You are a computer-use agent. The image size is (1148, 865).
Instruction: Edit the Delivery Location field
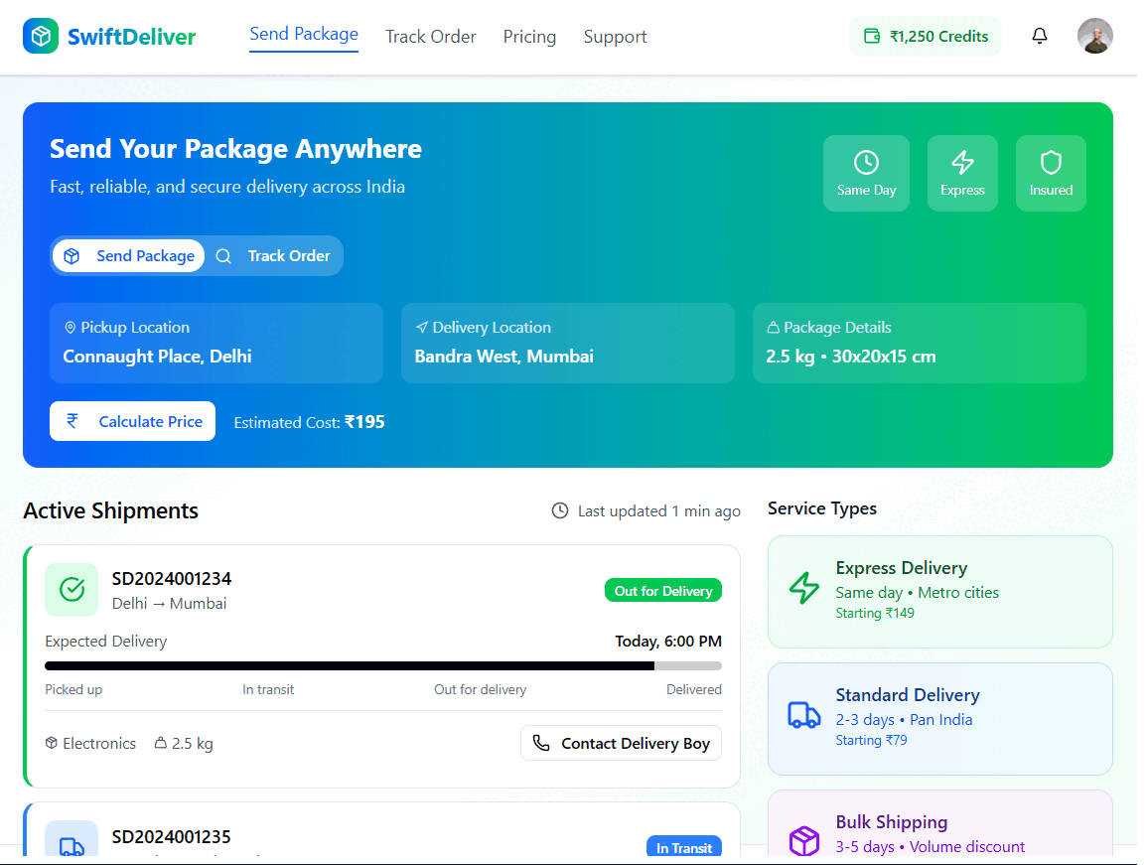tap(568, 344)
